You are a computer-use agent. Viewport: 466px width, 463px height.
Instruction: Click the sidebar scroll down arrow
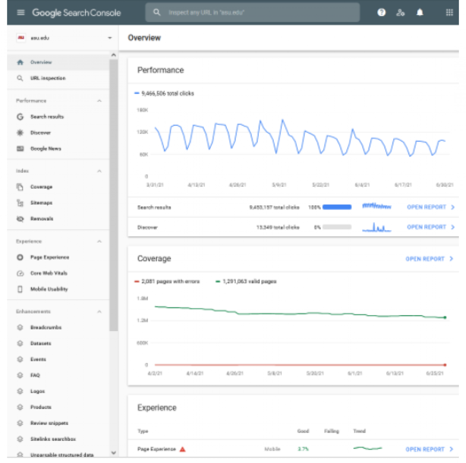(113, 453)
